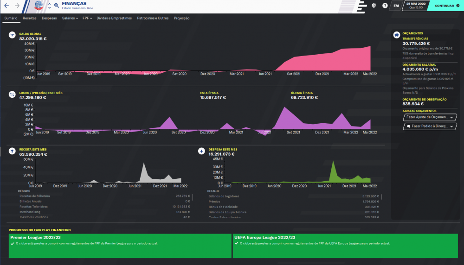Click the FM menu logo
The height and width of the screenshot is (265, 464).
(396, 6)
